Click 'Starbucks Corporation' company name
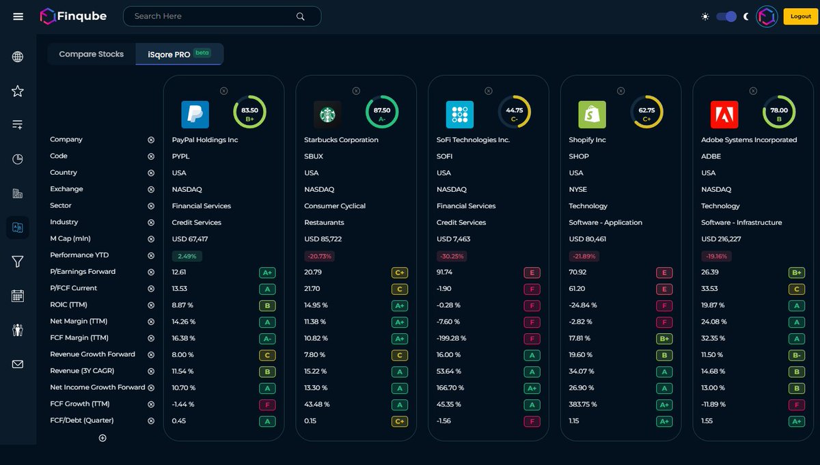The height and width of the screenshot is (465, 820). [x=341, y=140]
